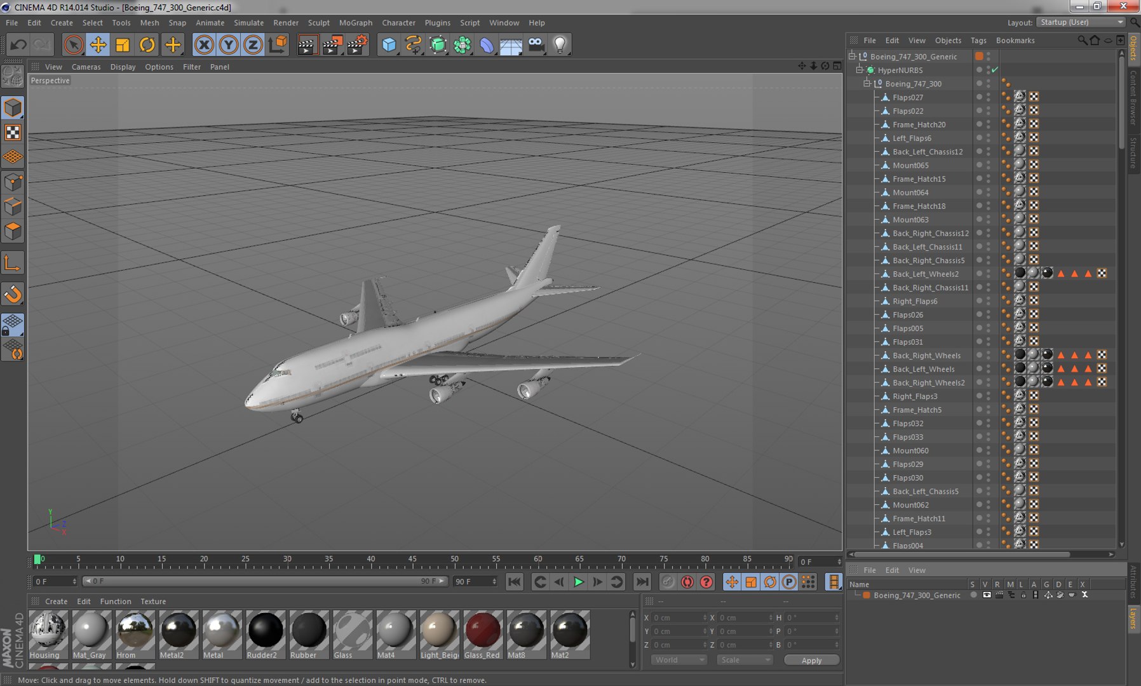Go to end of animation button

pos(642,582)
